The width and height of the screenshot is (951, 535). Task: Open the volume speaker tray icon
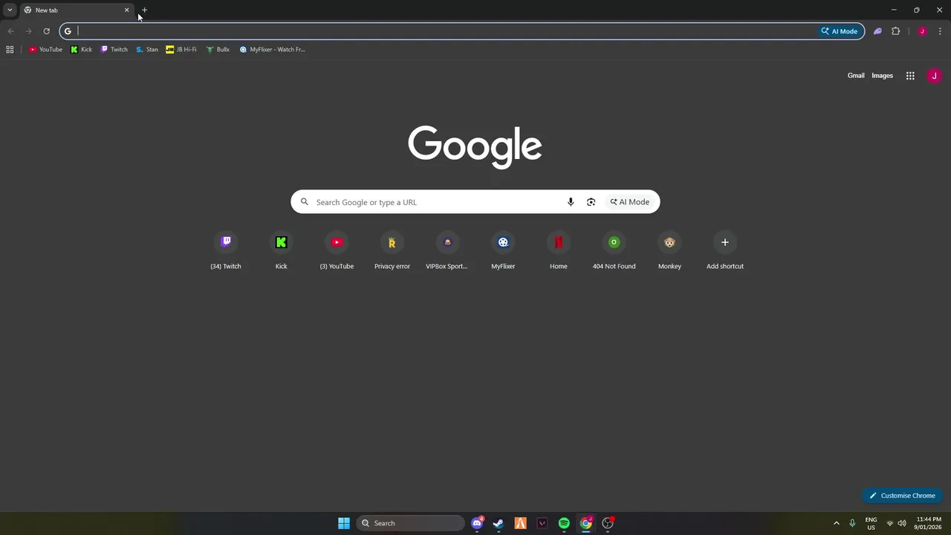tap(902, 523)
